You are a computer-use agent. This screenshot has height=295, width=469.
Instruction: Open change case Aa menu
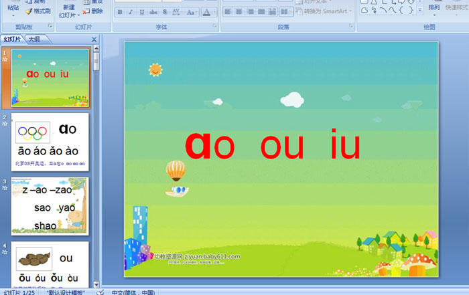click(191, 12)
